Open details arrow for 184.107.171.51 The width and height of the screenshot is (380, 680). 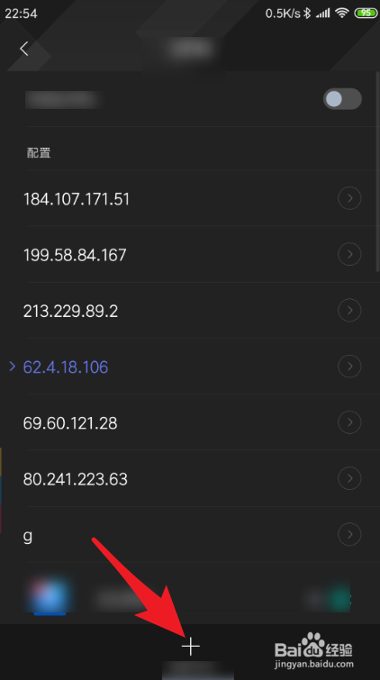[349, 199]
